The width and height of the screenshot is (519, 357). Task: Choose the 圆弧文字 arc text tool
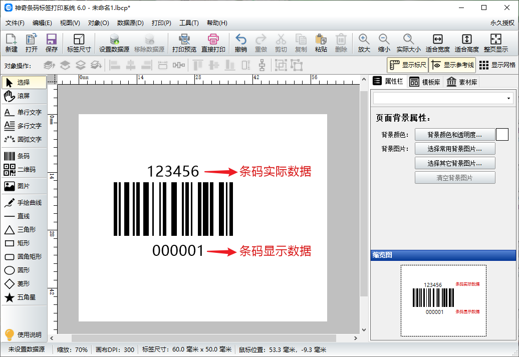24,140
